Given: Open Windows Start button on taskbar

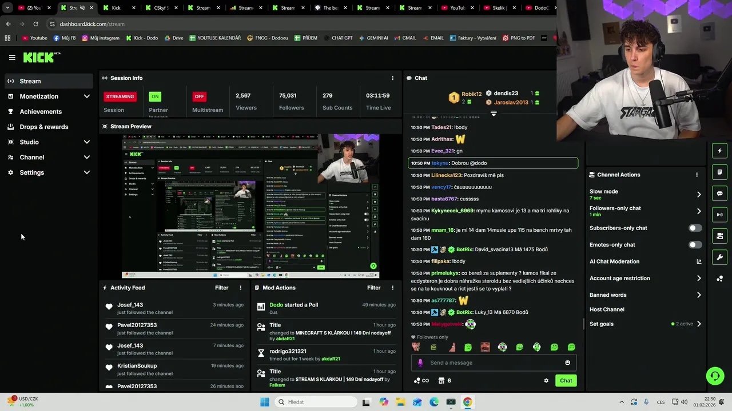Looking at the screenshot, I should tap(265, 402).
